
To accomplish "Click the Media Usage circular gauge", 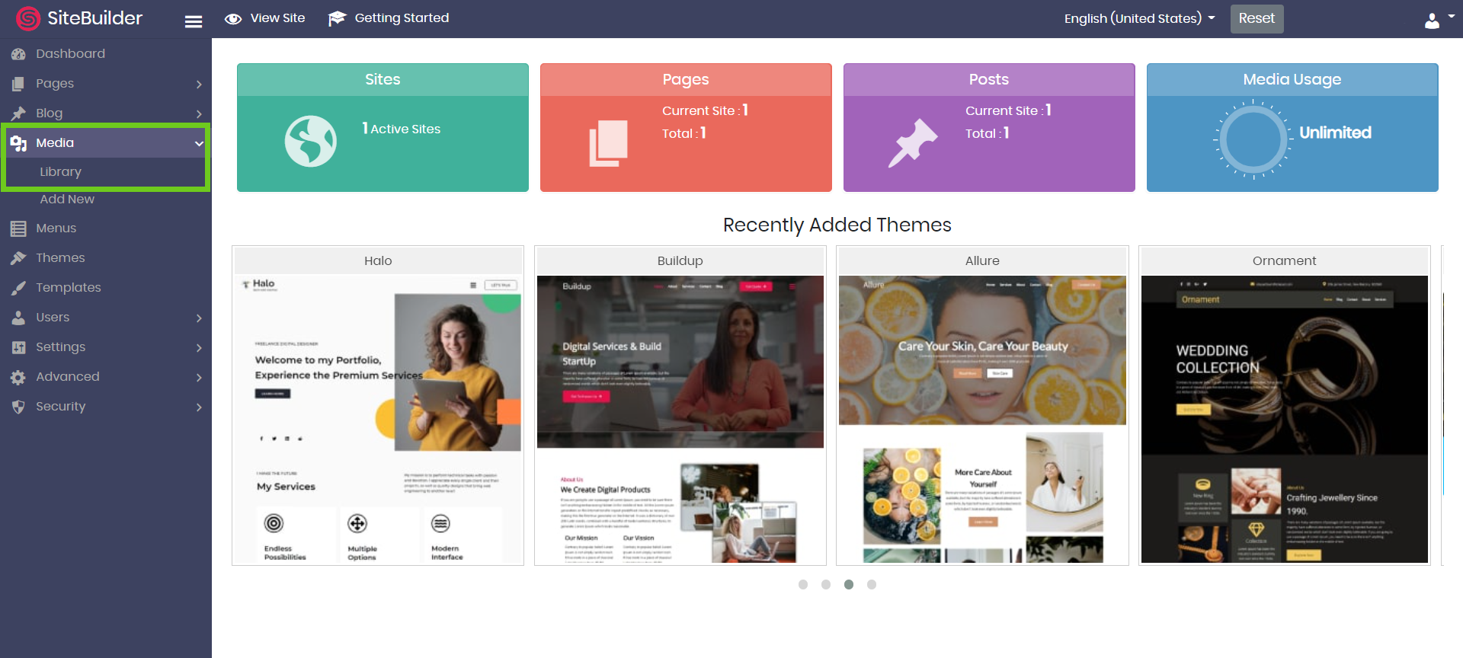I will coord(1253,140).
